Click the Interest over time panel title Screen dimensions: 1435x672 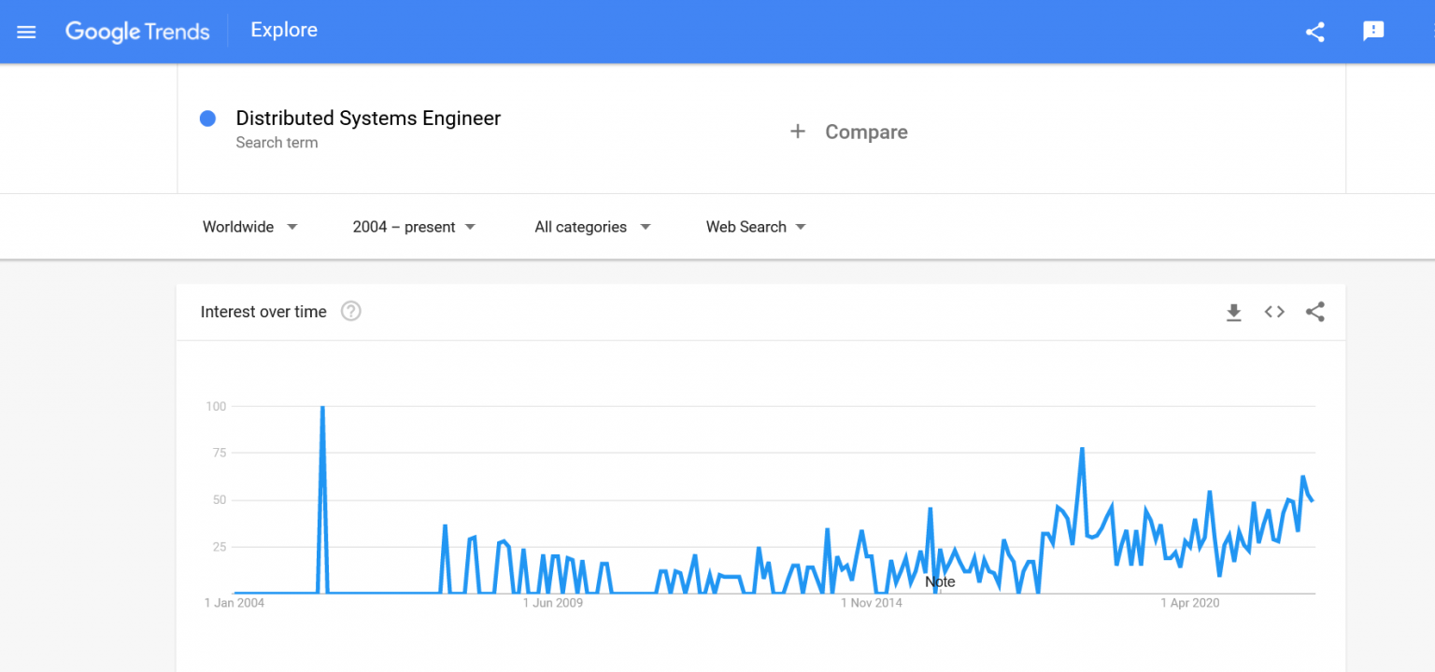pos(263,312)
